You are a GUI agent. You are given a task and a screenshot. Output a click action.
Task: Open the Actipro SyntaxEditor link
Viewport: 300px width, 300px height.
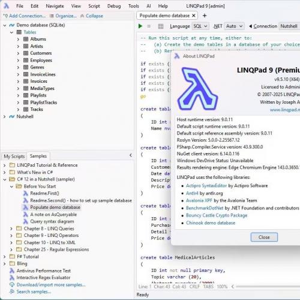click(206, 185)
